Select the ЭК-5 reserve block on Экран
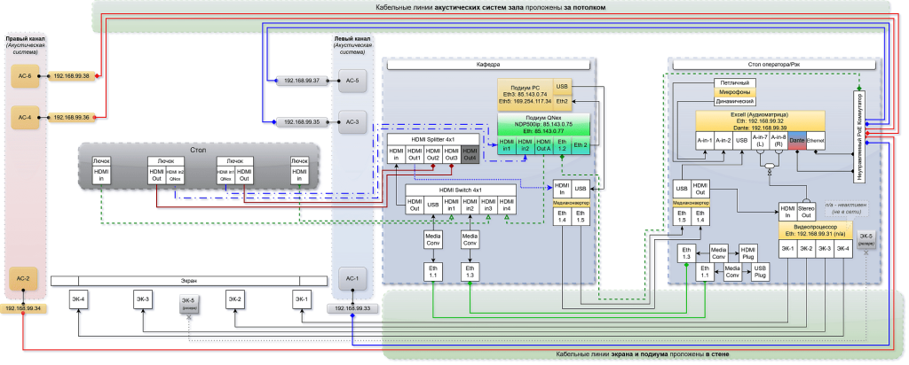Image resolution: width=909 pixels, height=365 pixels. click(x=188, y=303)
